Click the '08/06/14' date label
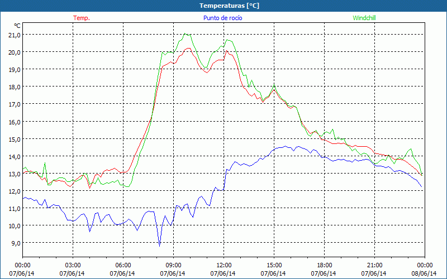 424,273
